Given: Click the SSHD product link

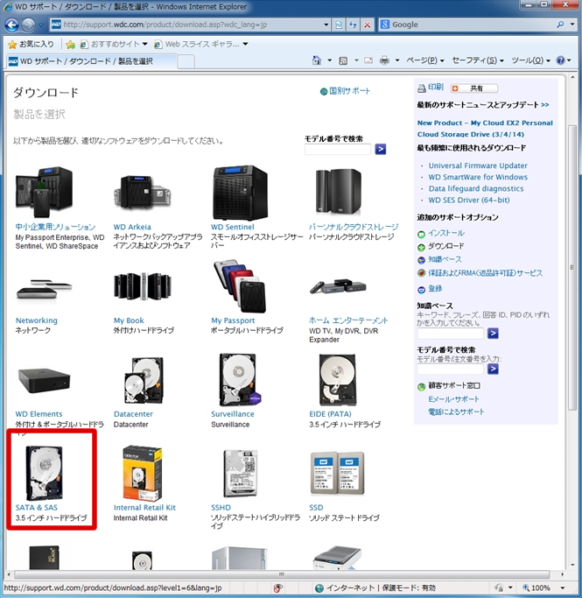Looking at the screenshot, I should click(x=221, y=508).
